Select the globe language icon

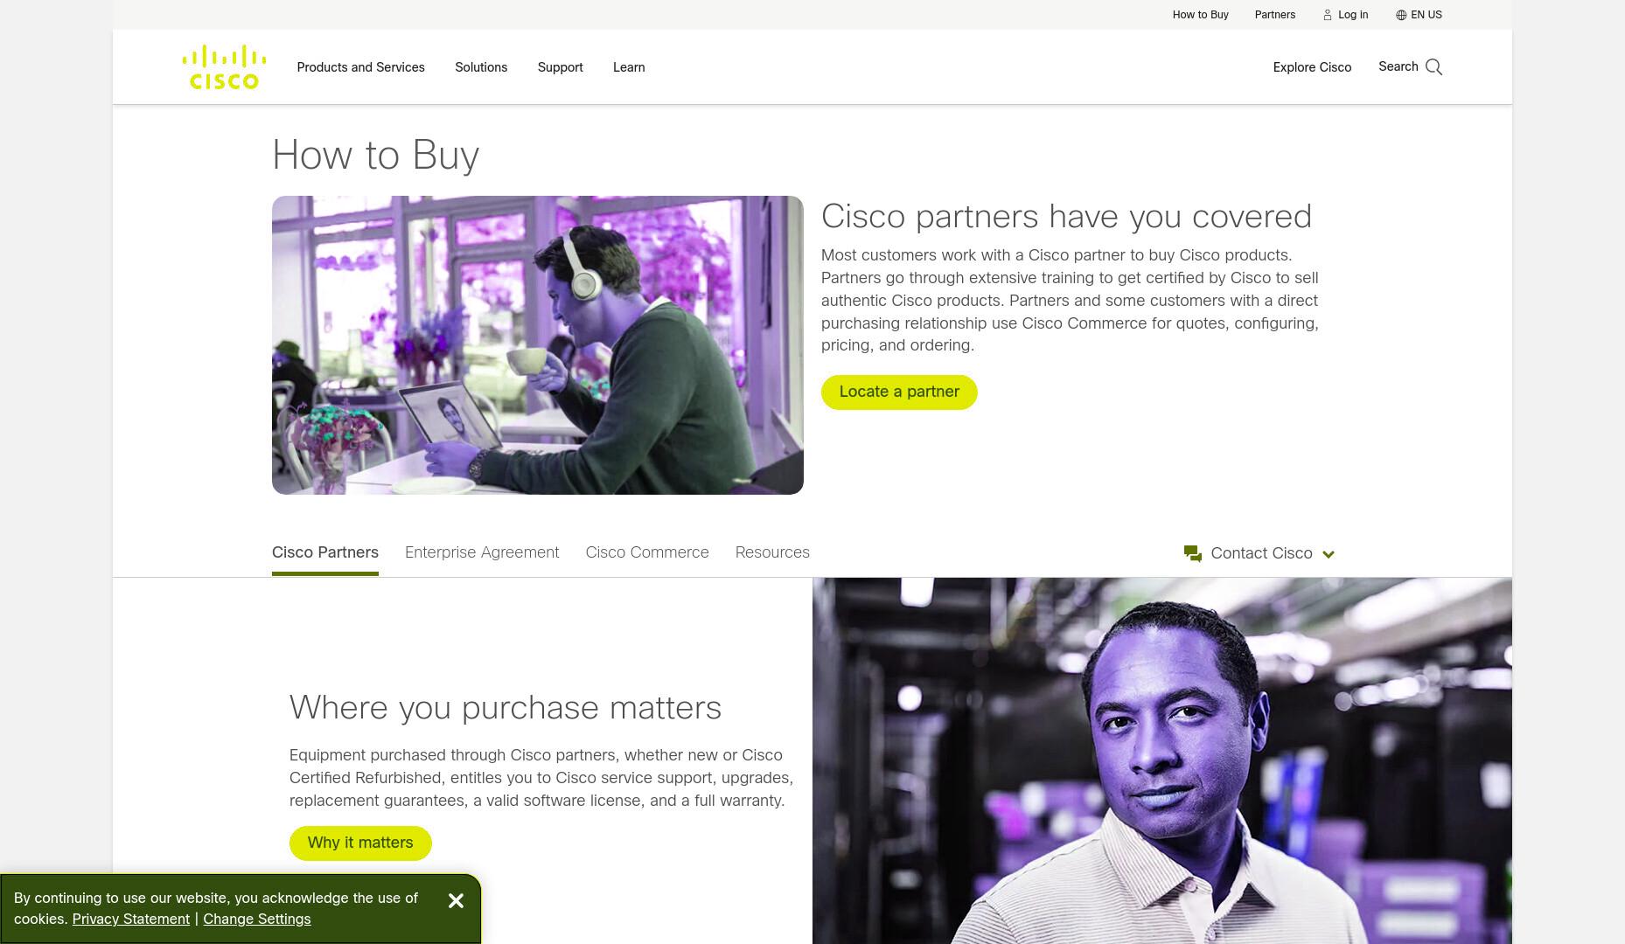1401,15
